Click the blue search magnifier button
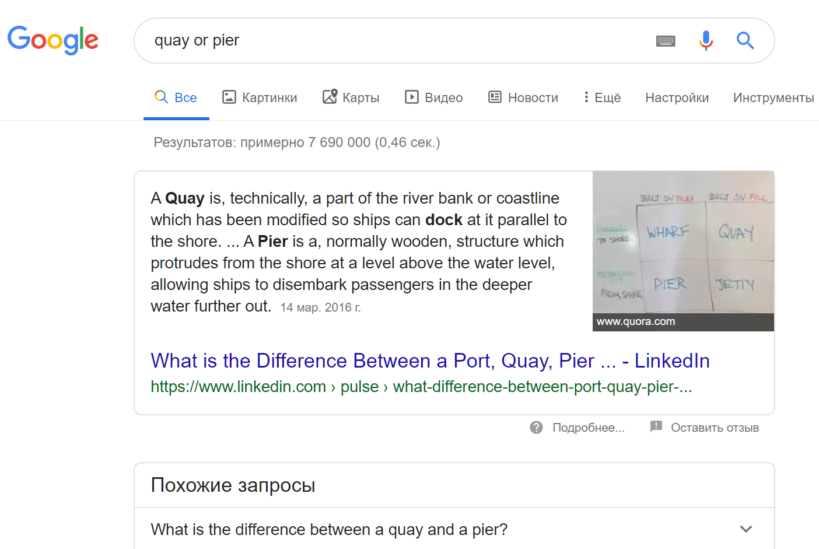Viewport: 819px width, 549px height. (745, 40)
